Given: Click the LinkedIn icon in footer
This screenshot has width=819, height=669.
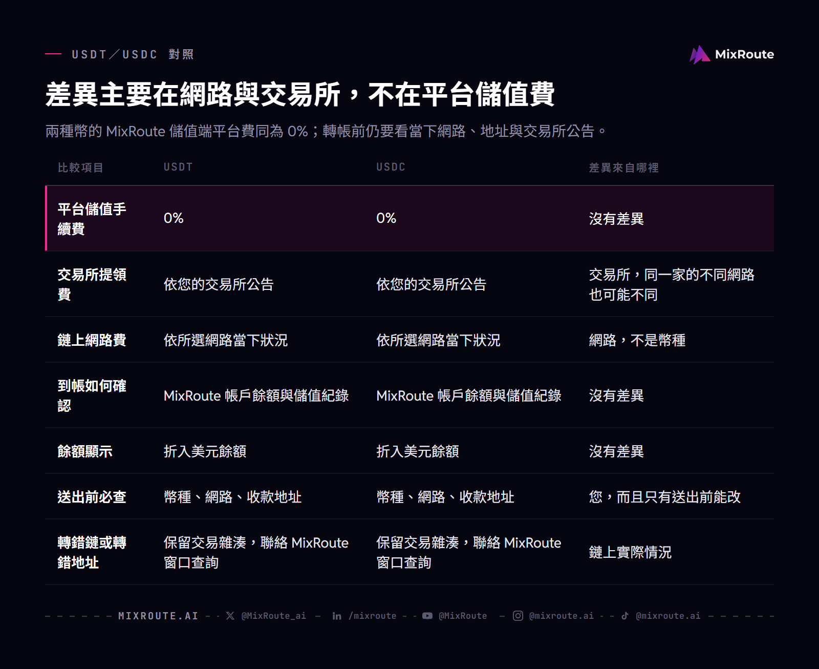Looking at the screenshot, I should click(x=337, y=616).
